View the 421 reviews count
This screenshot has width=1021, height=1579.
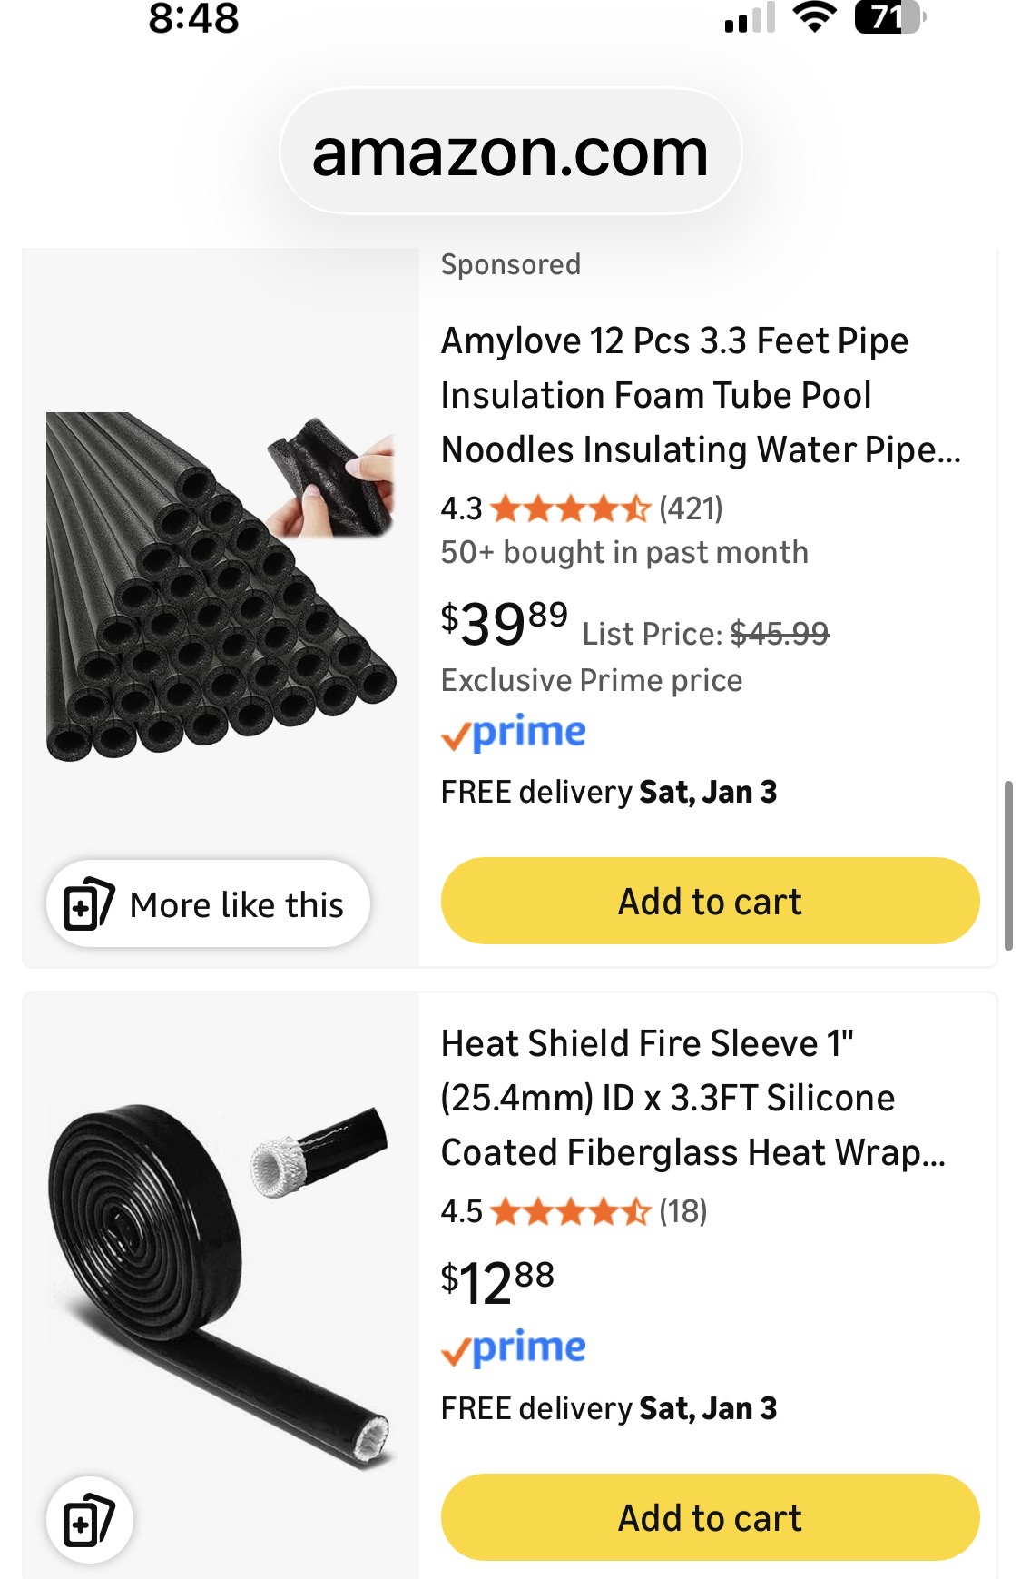point(691,508)
